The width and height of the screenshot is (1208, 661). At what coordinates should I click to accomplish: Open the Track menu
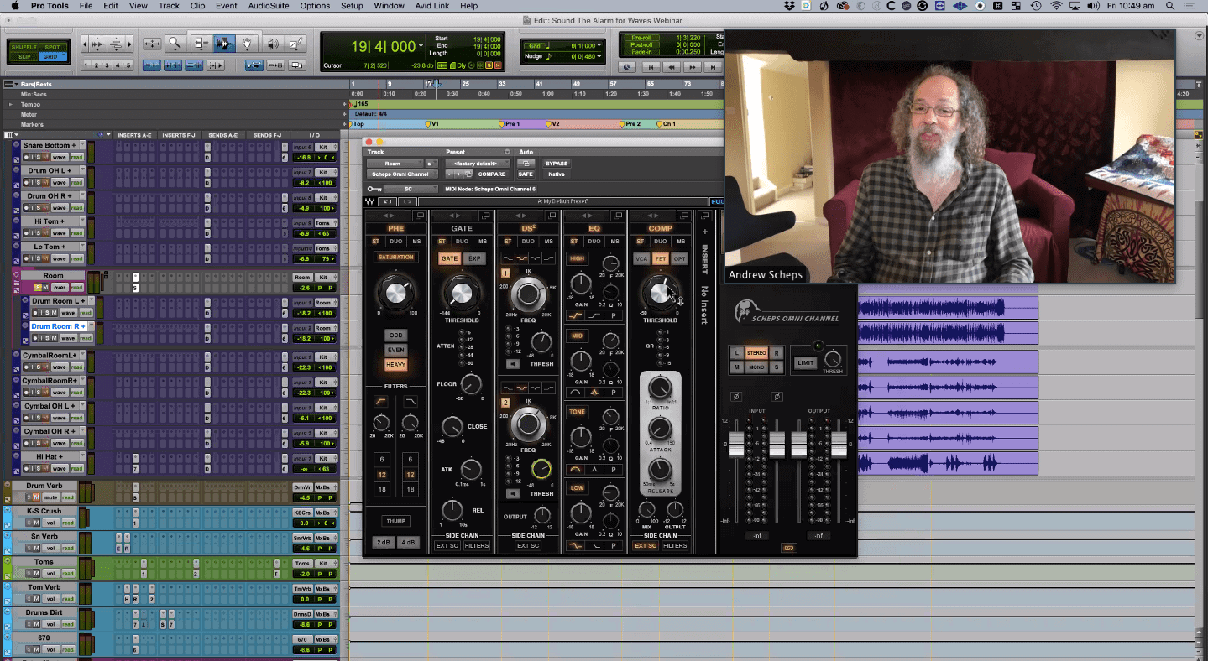[x=169, y=6]
